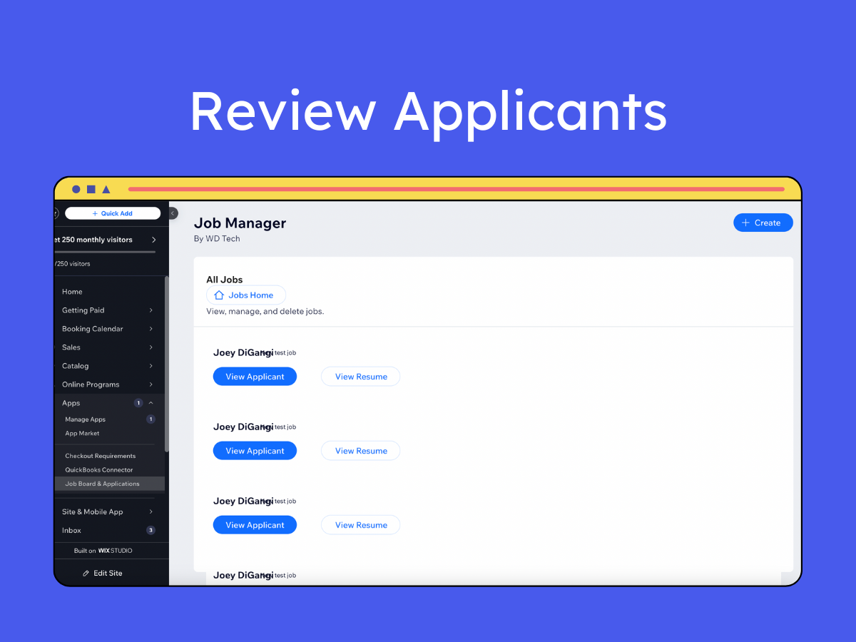The image size is (856, 642).
Task: Click the Manage Apps count badge
Action: point(151,419)
